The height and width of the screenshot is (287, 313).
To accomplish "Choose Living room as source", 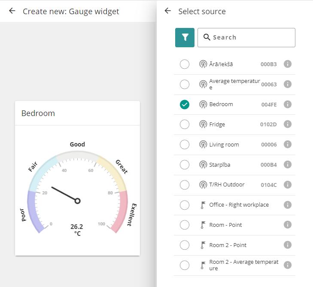I will coord(185,144).
